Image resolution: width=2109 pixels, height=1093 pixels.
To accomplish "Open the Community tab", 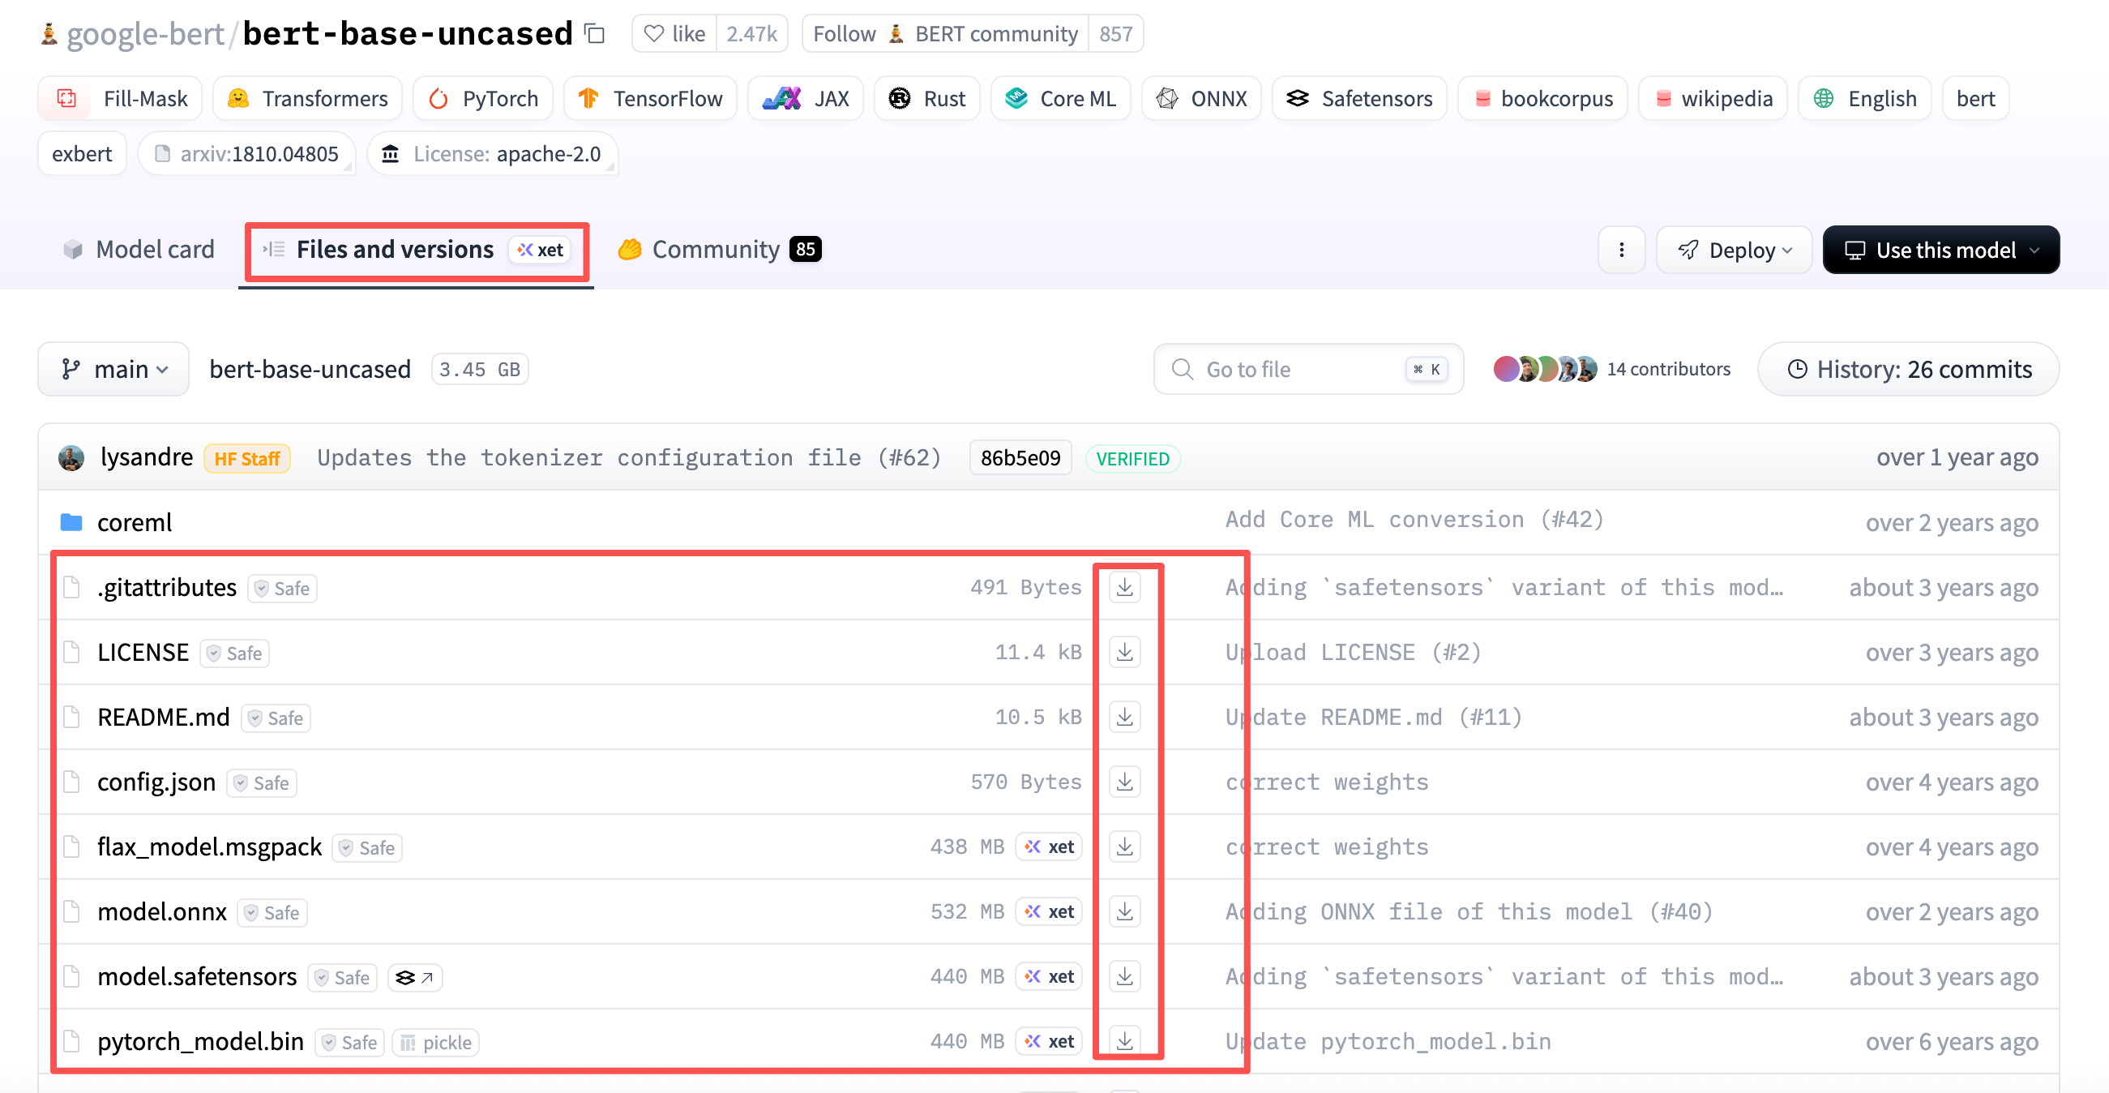I will [x=717, y=250].
